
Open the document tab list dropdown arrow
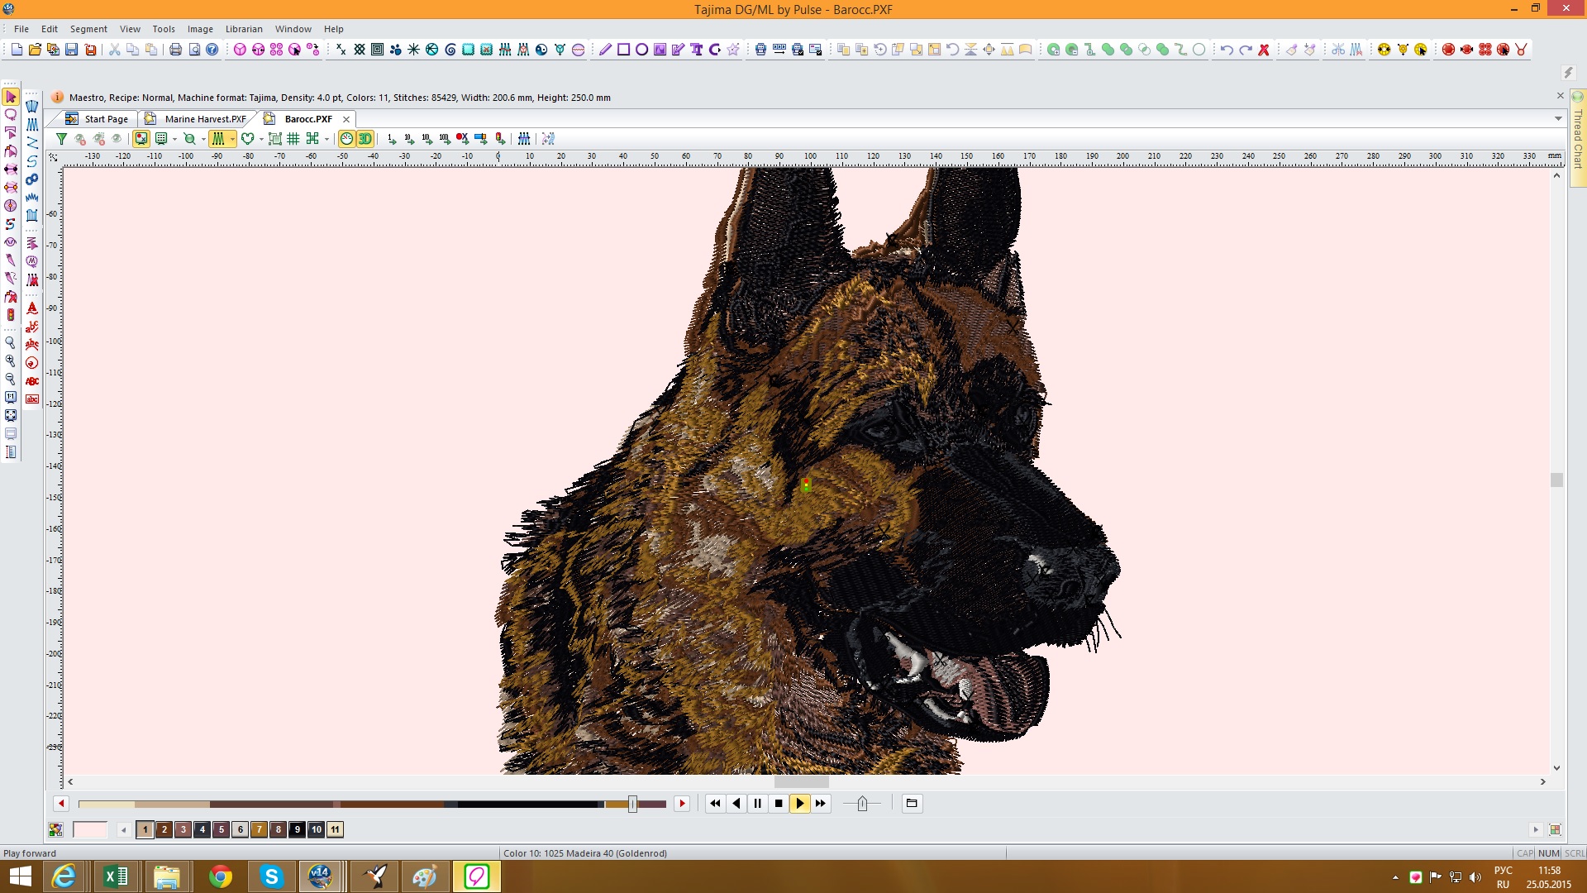click(1558, 119)
